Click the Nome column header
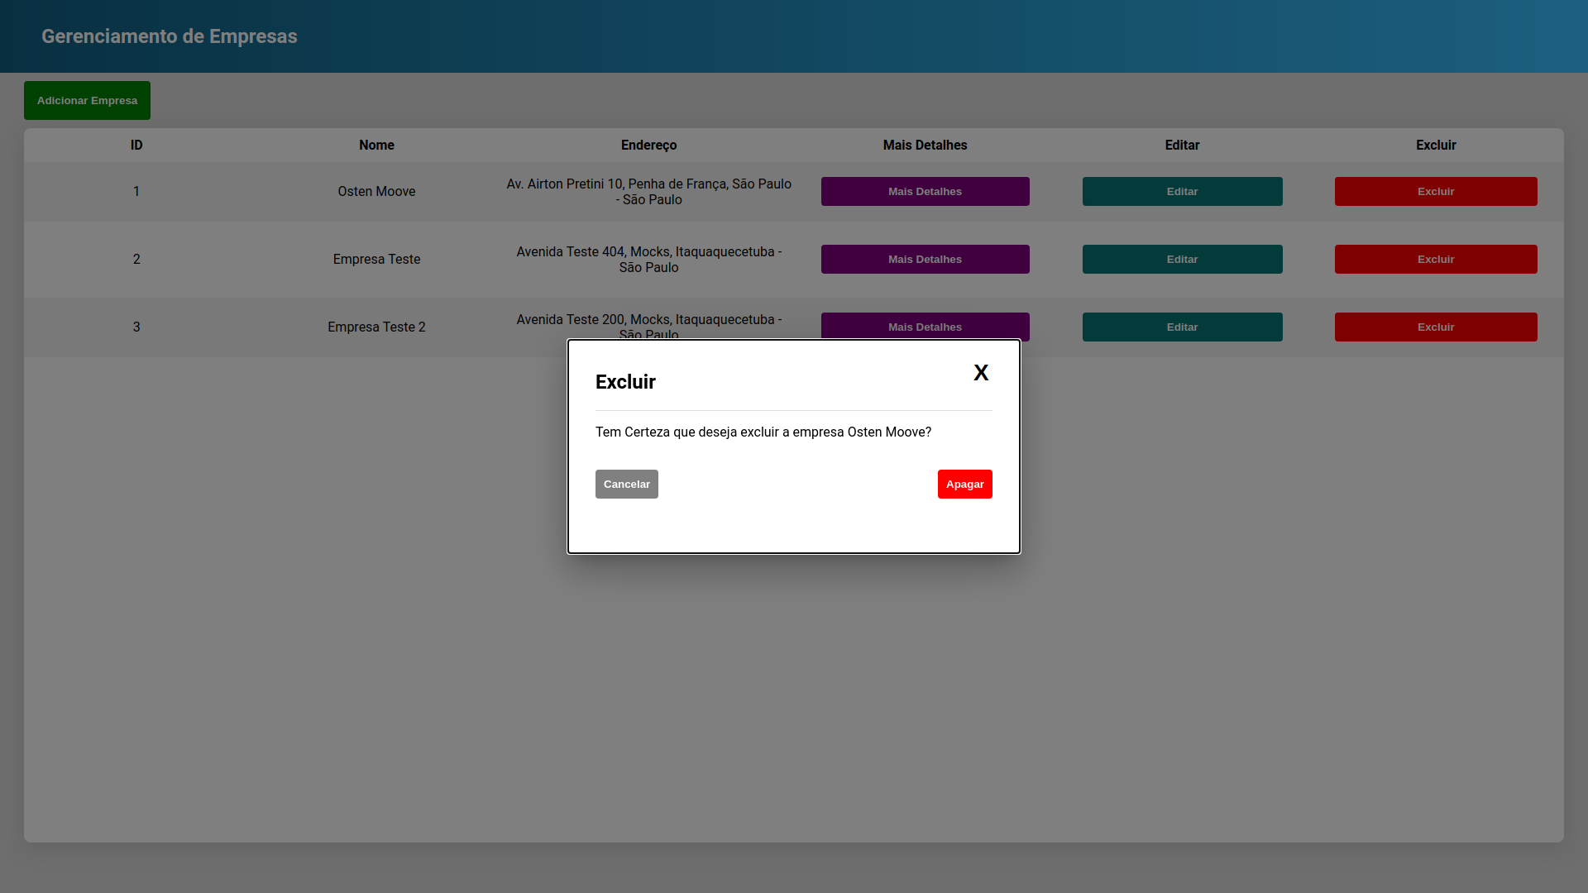 click(x=376, y=146)
